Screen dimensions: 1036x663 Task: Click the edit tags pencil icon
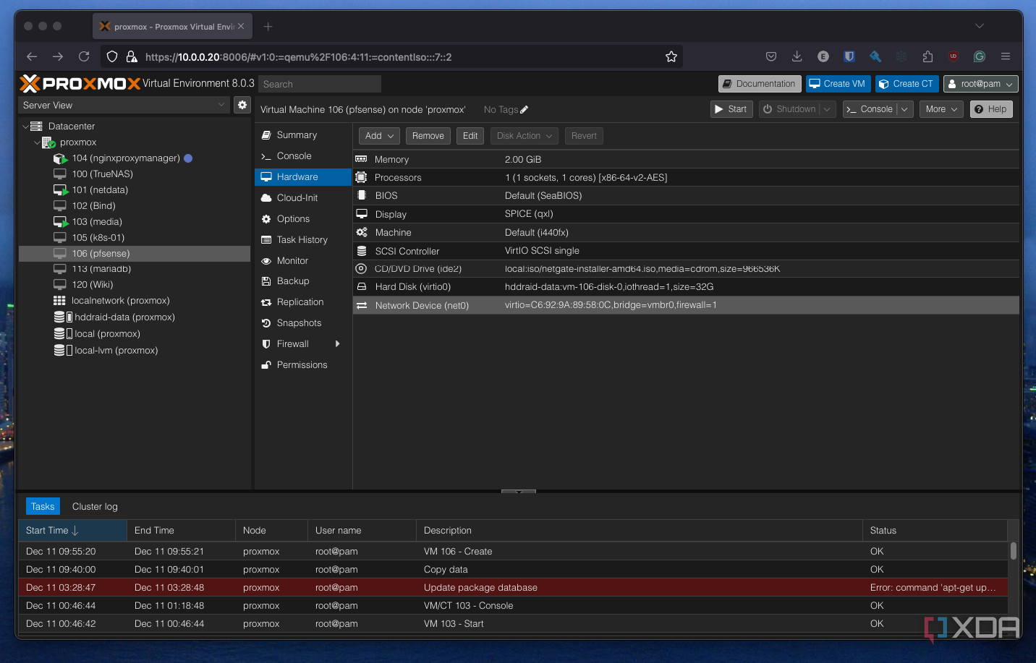pos(525,110)
